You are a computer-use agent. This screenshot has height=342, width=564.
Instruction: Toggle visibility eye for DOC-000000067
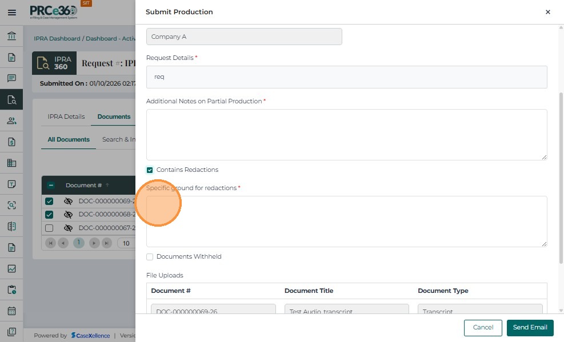(68, 228)
